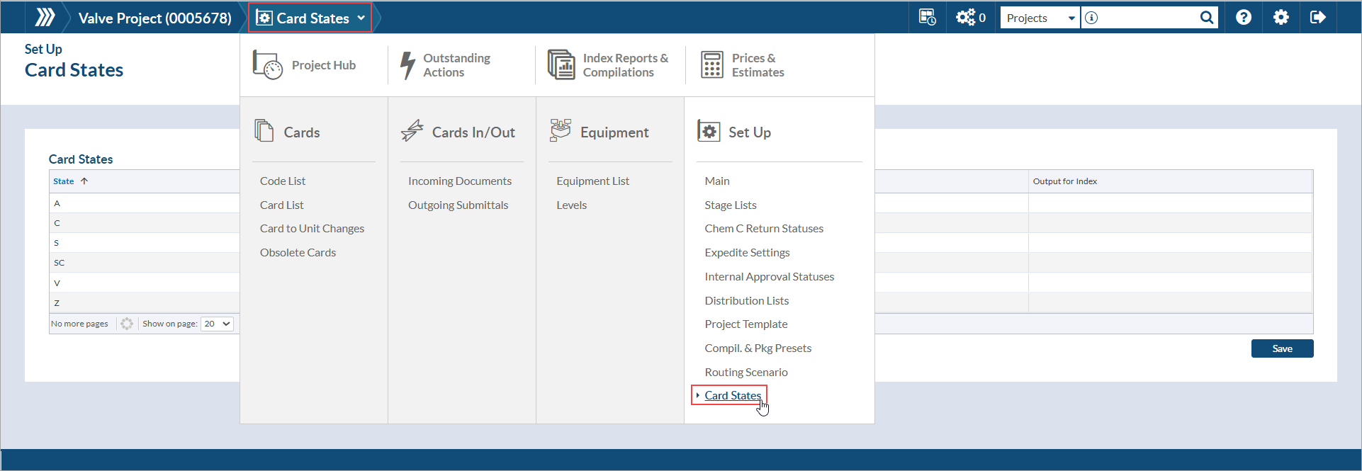This screenshot has width=1362, height=471.
Task: Click the Cards section icon
Action: click(x=264, y=131)
